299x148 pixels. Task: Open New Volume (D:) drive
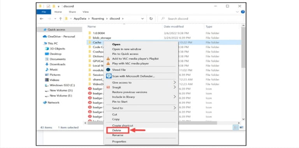59,90
